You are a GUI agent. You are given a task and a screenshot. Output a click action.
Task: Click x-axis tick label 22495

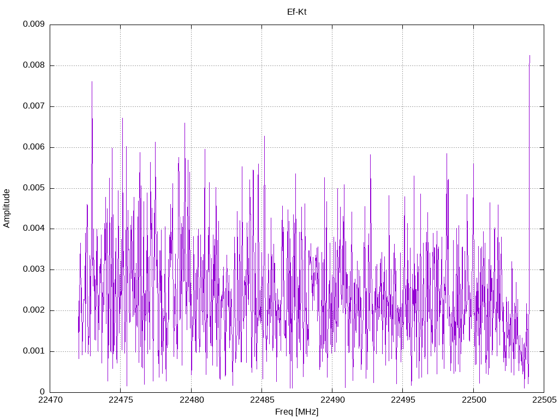click(x=403, y=400)
